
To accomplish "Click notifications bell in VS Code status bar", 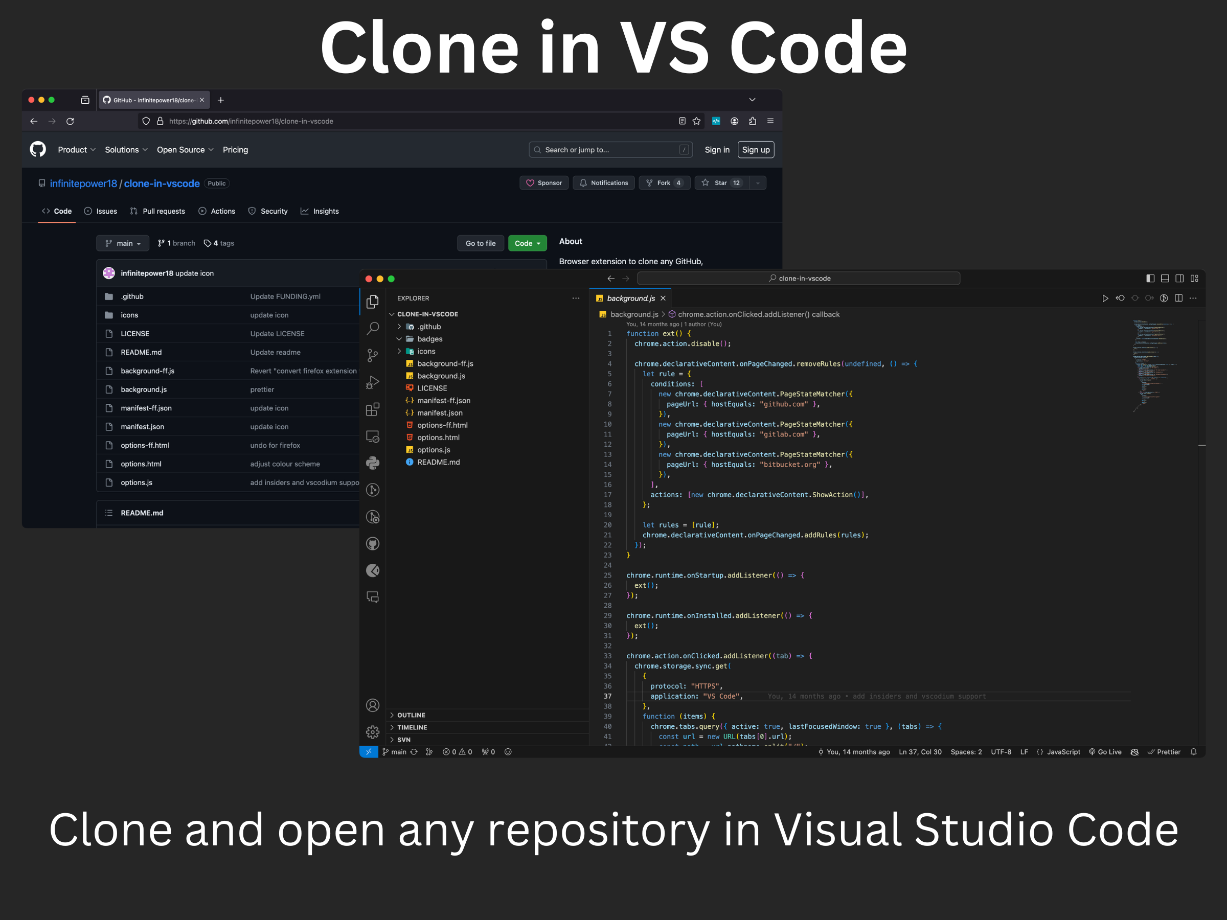I will point(1193,752).
